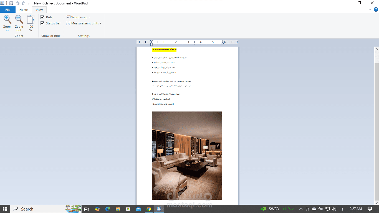Show hidden tray icons chevron
The height and width of the screenshot is (213, 379).
tap(300, 209)
